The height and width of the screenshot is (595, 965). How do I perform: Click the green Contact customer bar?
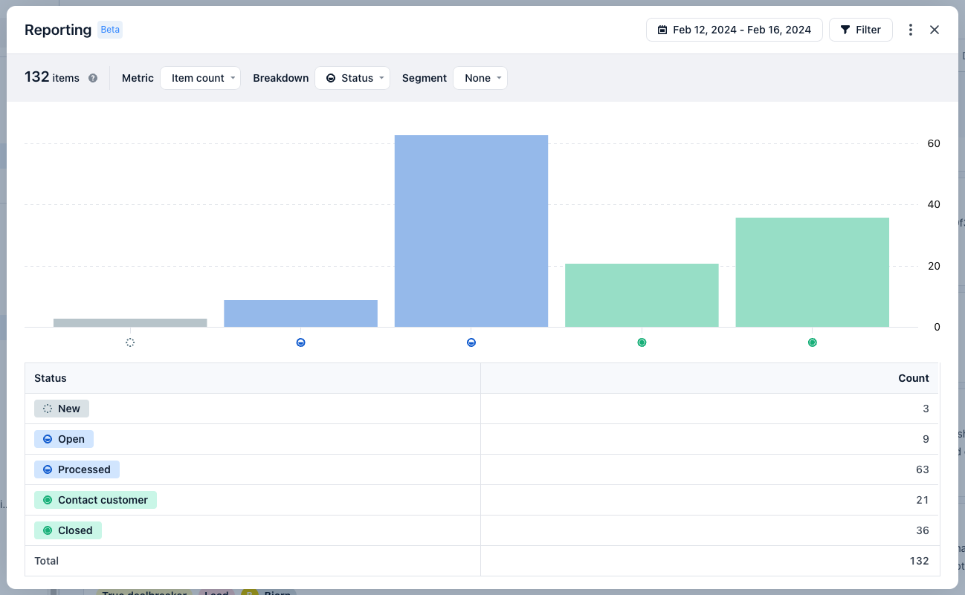[642, 295]
